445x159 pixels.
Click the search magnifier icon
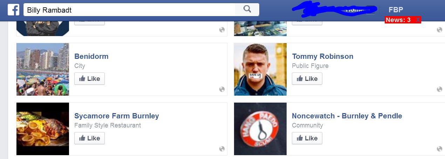pos(247,9)
